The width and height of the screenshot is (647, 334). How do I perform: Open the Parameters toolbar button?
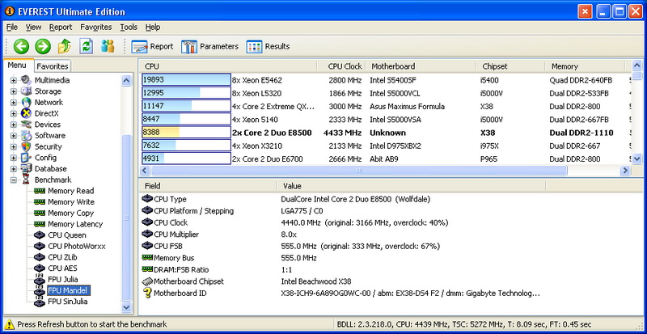tap(209, 47)
